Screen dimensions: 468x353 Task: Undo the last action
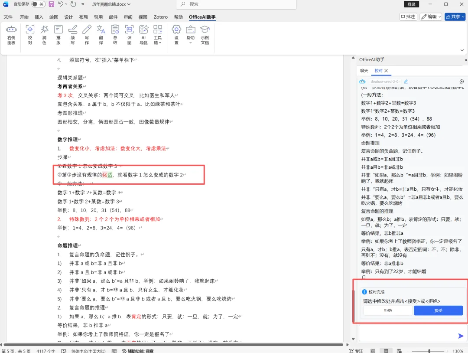click(x=61, y=4)
